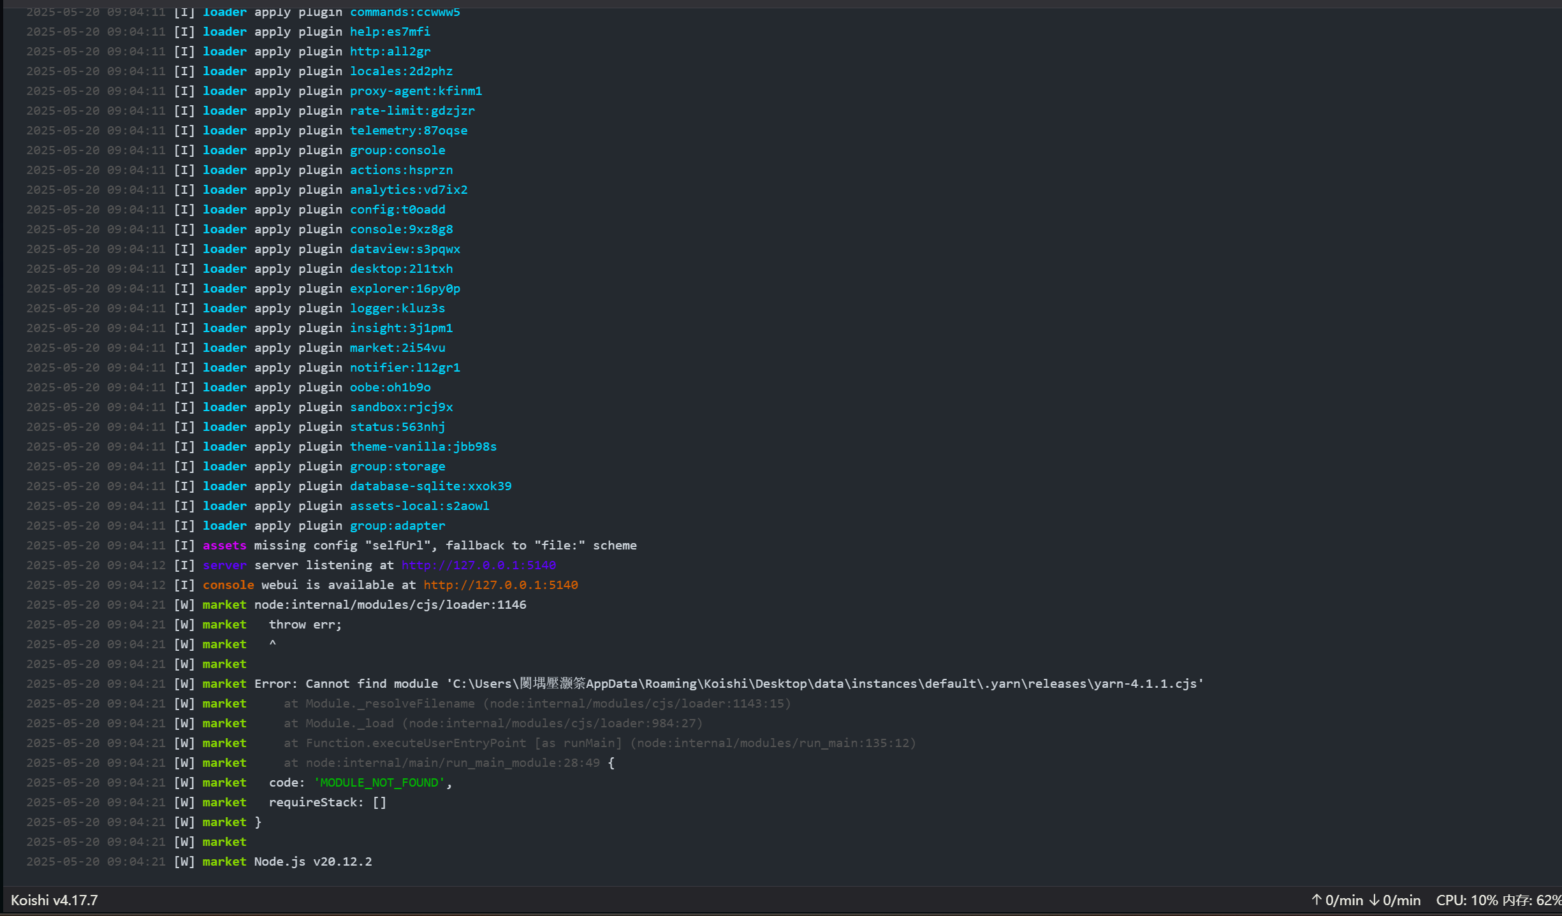Click the run_main_module:28:49 stack line

[x=449, y=762]
